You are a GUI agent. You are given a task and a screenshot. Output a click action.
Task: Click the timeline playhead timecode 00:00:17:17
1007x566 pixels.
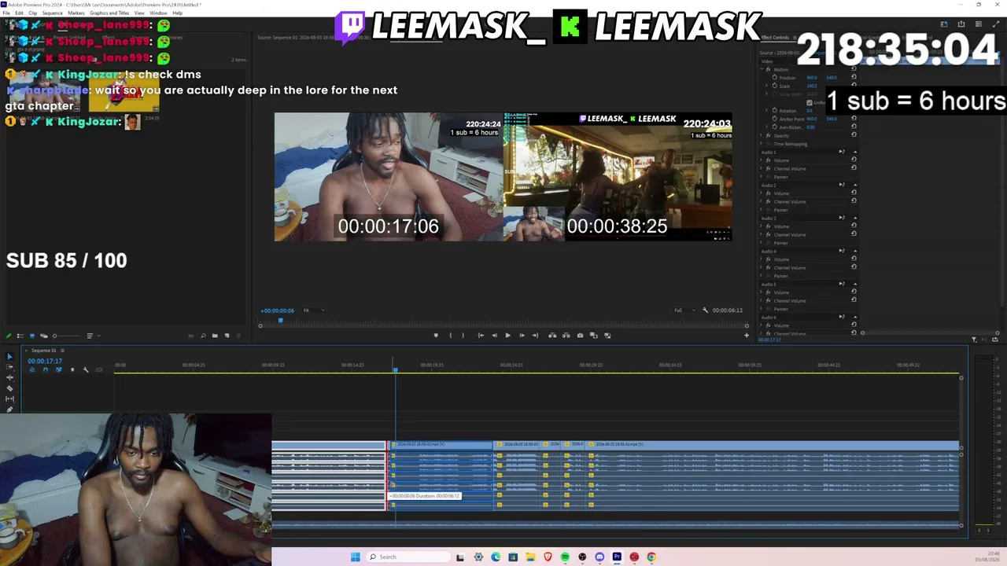[45, 361]
